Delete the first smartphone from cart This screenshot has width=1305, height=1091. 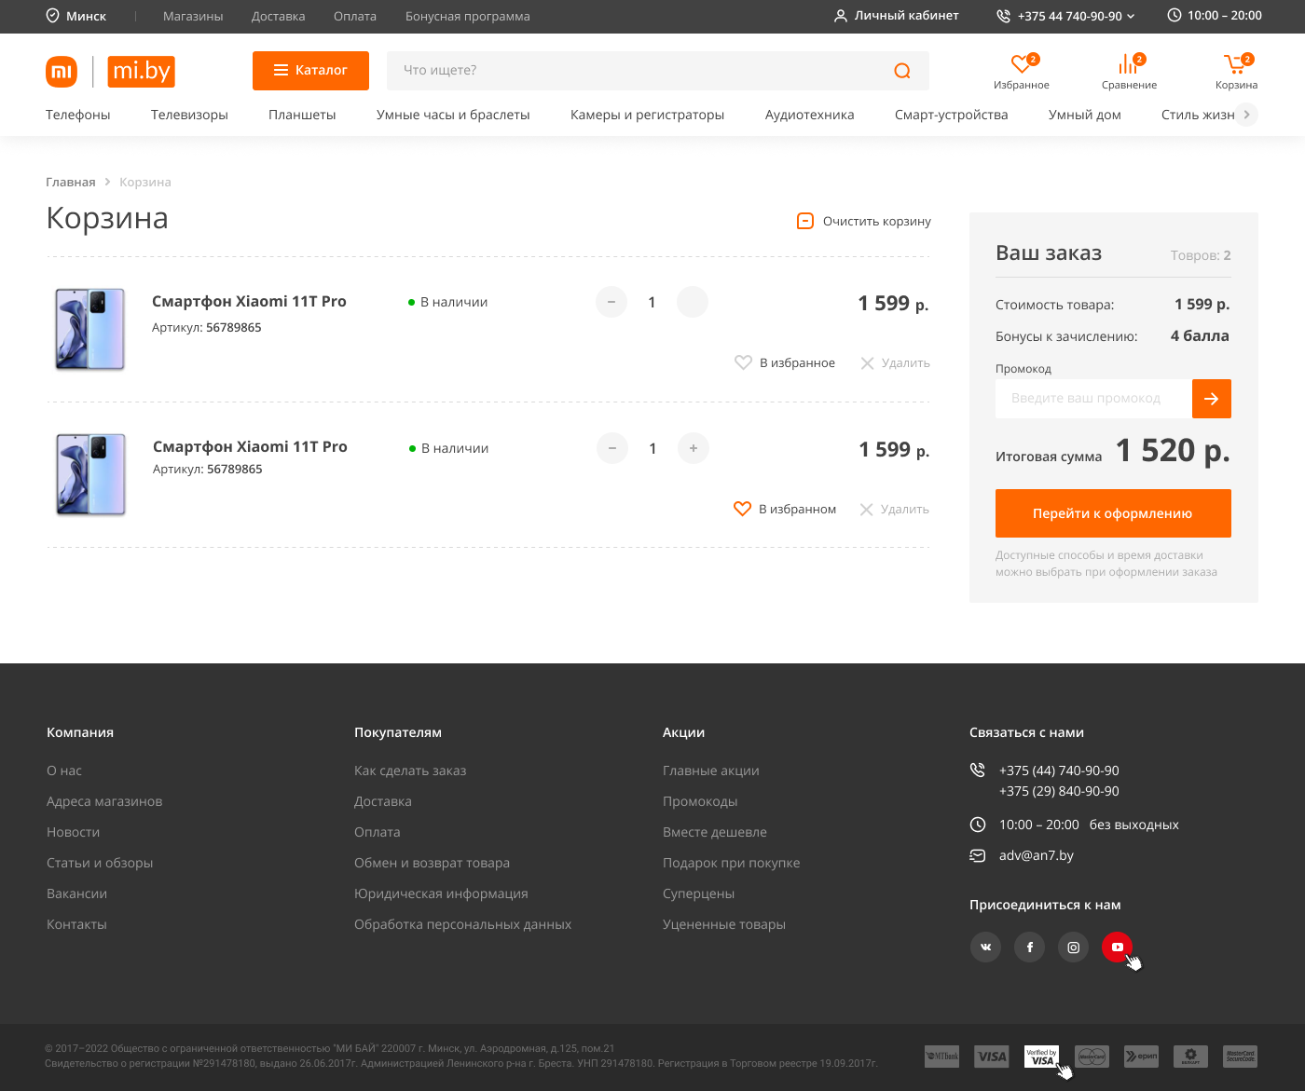(895, 362)
